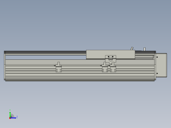Click the open slot below the top cover
Viewport: 171px width, 128px height.
pyautogui.click(x=46, y=57)
